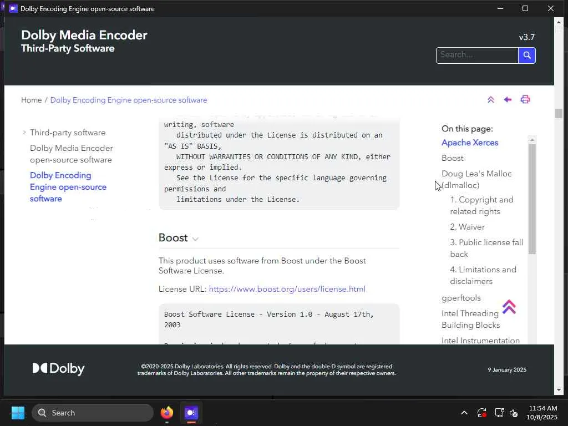The height and width of the screenshot is (426, 568).
Task: Click the v3.7 version label
Action: tap(527, 37)
